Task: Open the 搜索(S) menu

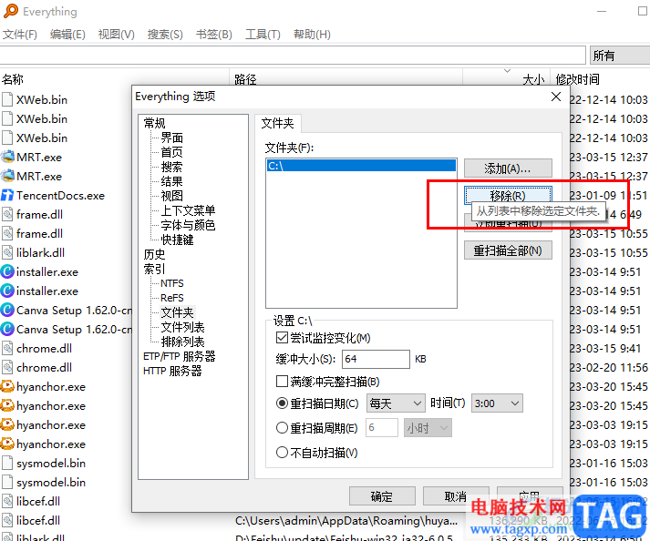Action: pyautogui.click(x=165, y=35)
